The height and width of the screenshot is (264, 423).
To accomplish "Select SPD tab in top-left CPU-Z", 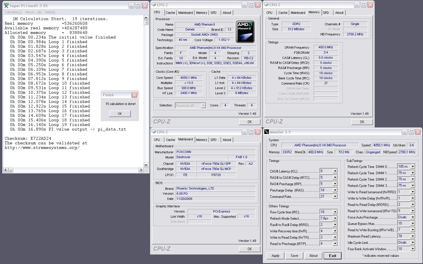I will (213, 13).
